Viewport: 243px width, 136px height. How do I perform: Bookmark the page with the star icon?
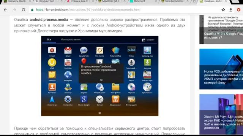pos(223,10)
